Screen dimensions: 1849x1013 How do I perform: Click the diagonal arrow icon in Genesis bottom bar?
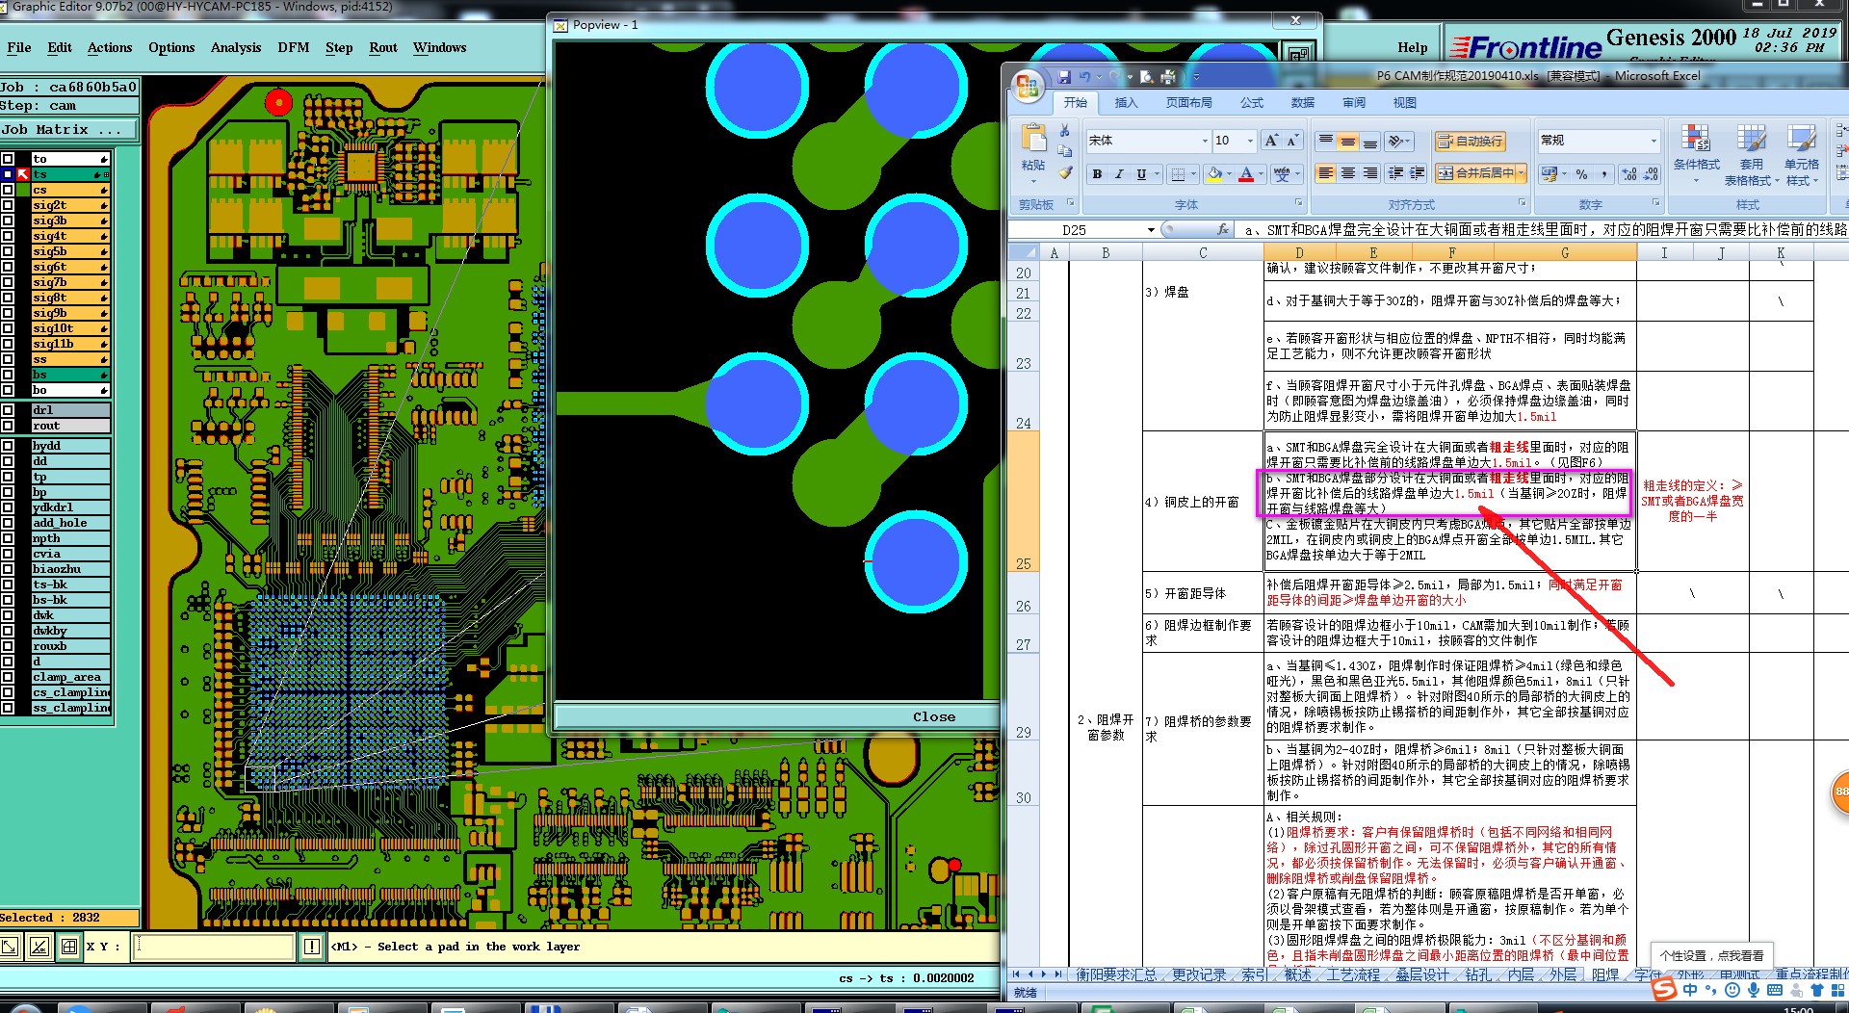(11, 947)
